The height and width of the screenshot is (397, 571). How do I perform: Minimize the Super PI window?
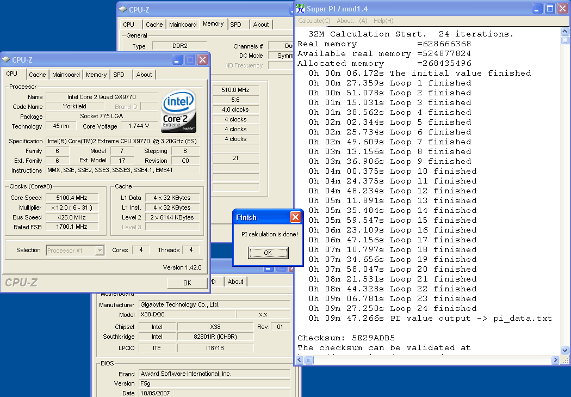tap(537, 9)
